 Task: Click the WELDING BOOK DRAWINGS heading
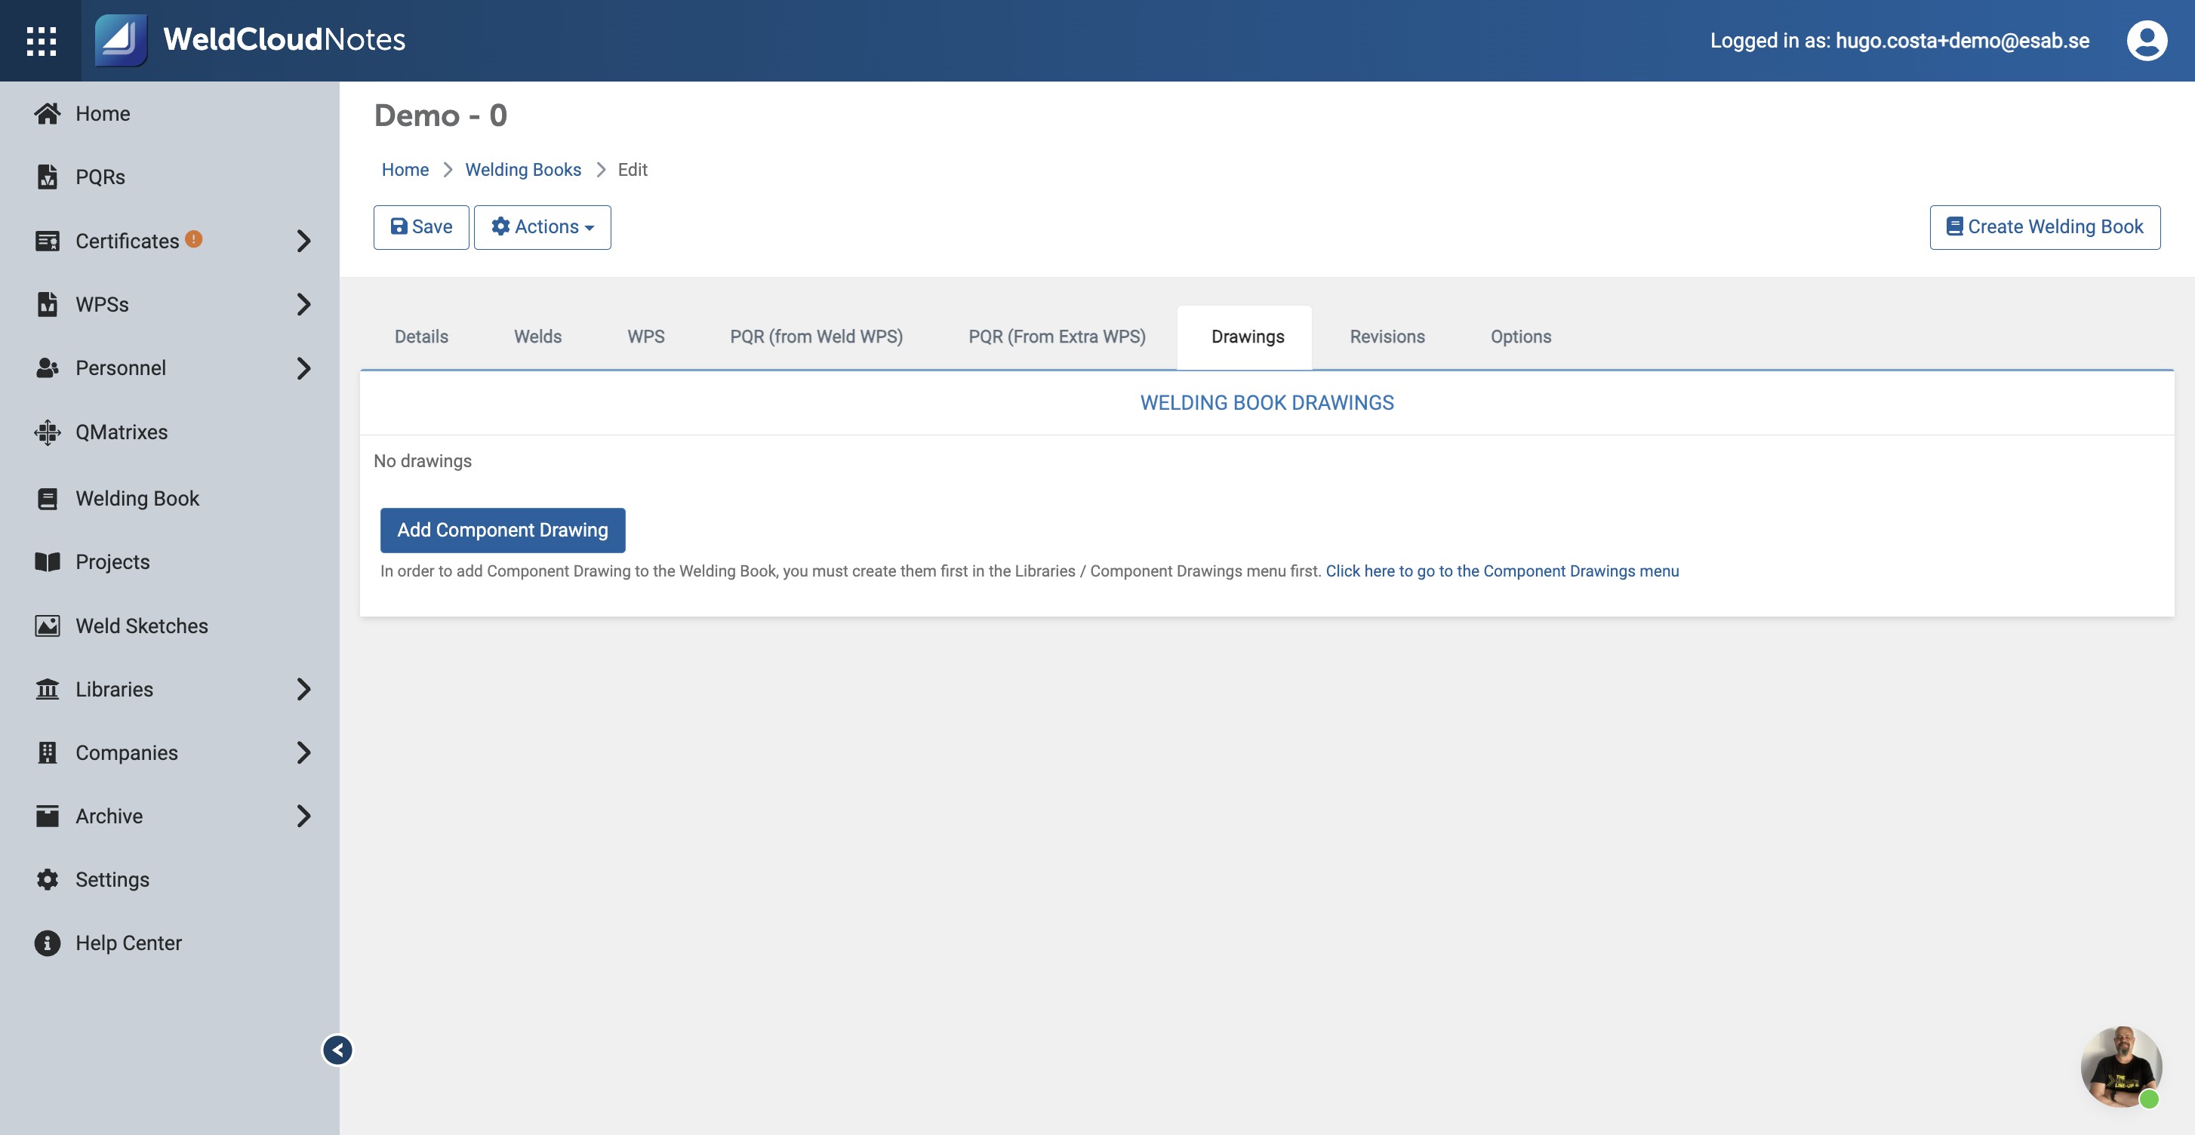1267,403
